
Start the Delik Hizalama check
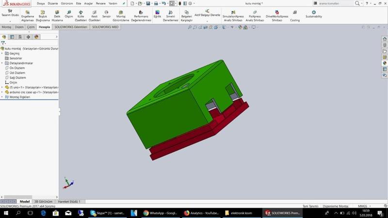click(x=57, y=16)
